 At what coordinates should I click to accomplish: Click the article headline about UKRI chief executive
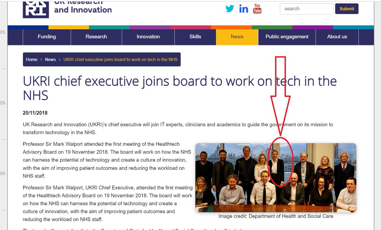[x=180, y=88]
